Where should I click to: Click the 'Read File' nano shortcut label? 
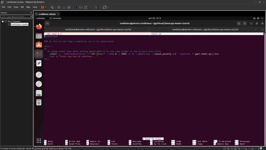pos(74,144)
